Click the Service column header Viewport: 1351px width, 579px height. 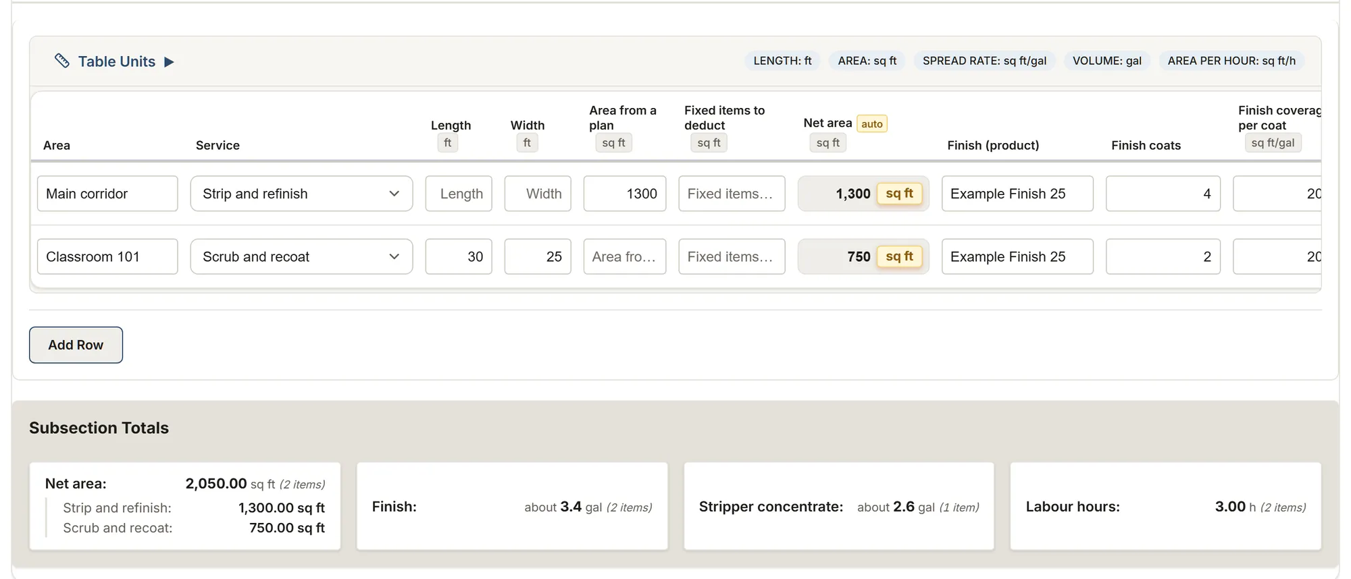(218, 145)
